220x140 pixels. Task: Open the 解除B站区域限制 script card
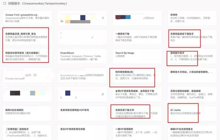click(27, 113)
